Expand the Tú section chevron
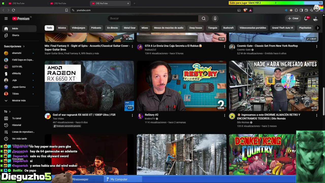Screen dimensions: 325x183 coord(10,112)
